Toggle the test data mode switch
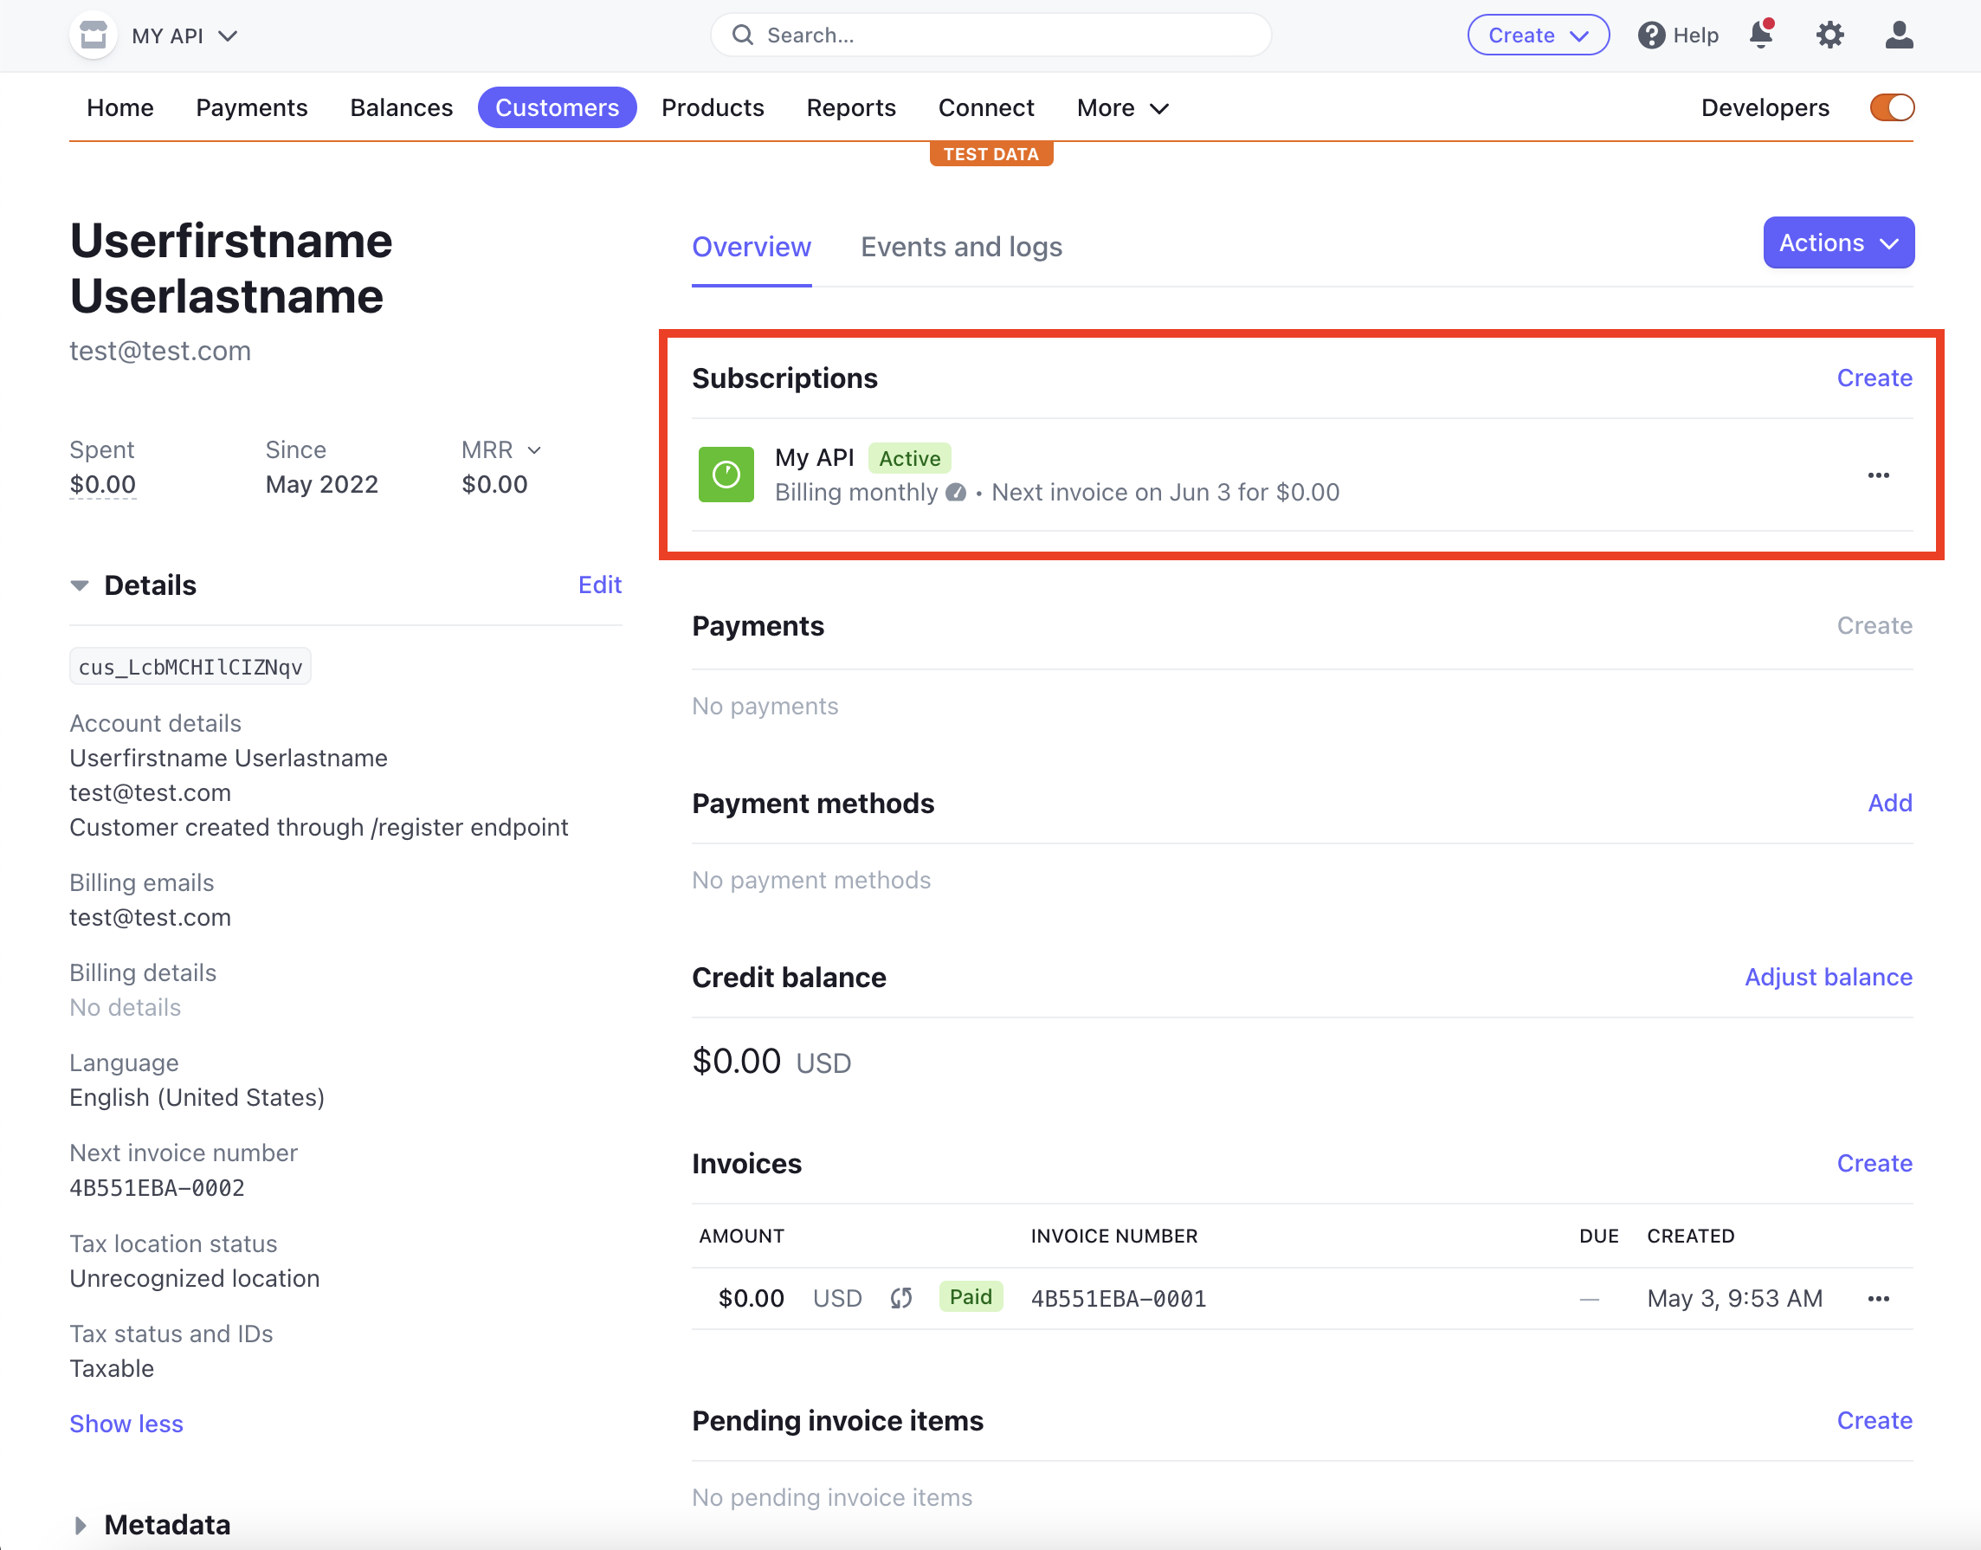Image resolution: width=1981 pixels, height=1550 pixels. click(x=1891, y=107)
